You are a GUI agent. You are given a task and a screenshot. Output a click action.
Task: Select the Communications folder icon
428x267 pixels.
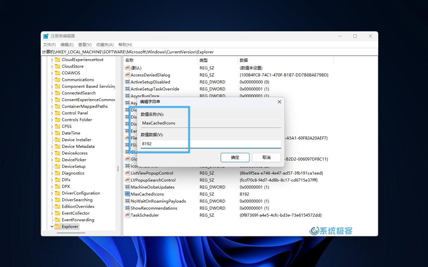click(57, 80)
